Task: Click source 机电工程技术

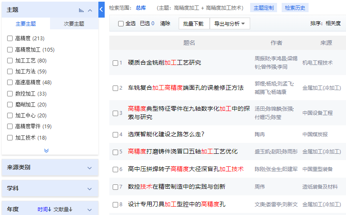Action: 317,63
